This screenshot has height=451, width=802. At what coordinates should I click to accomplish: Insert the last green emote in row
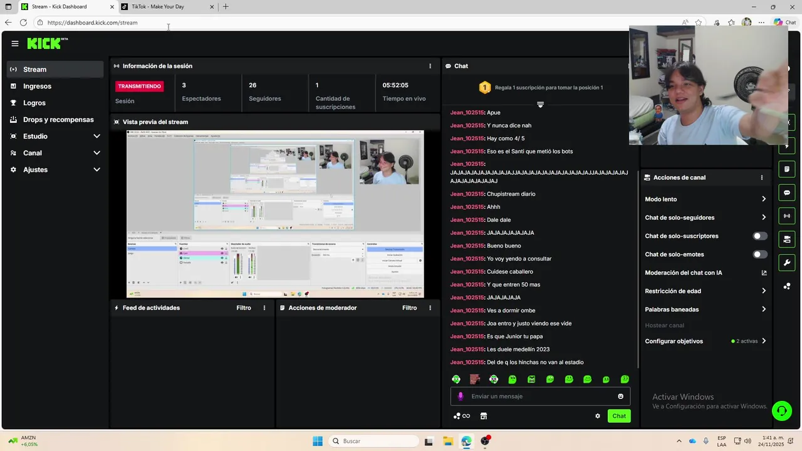pyautogui.click(x=625, y=379)
